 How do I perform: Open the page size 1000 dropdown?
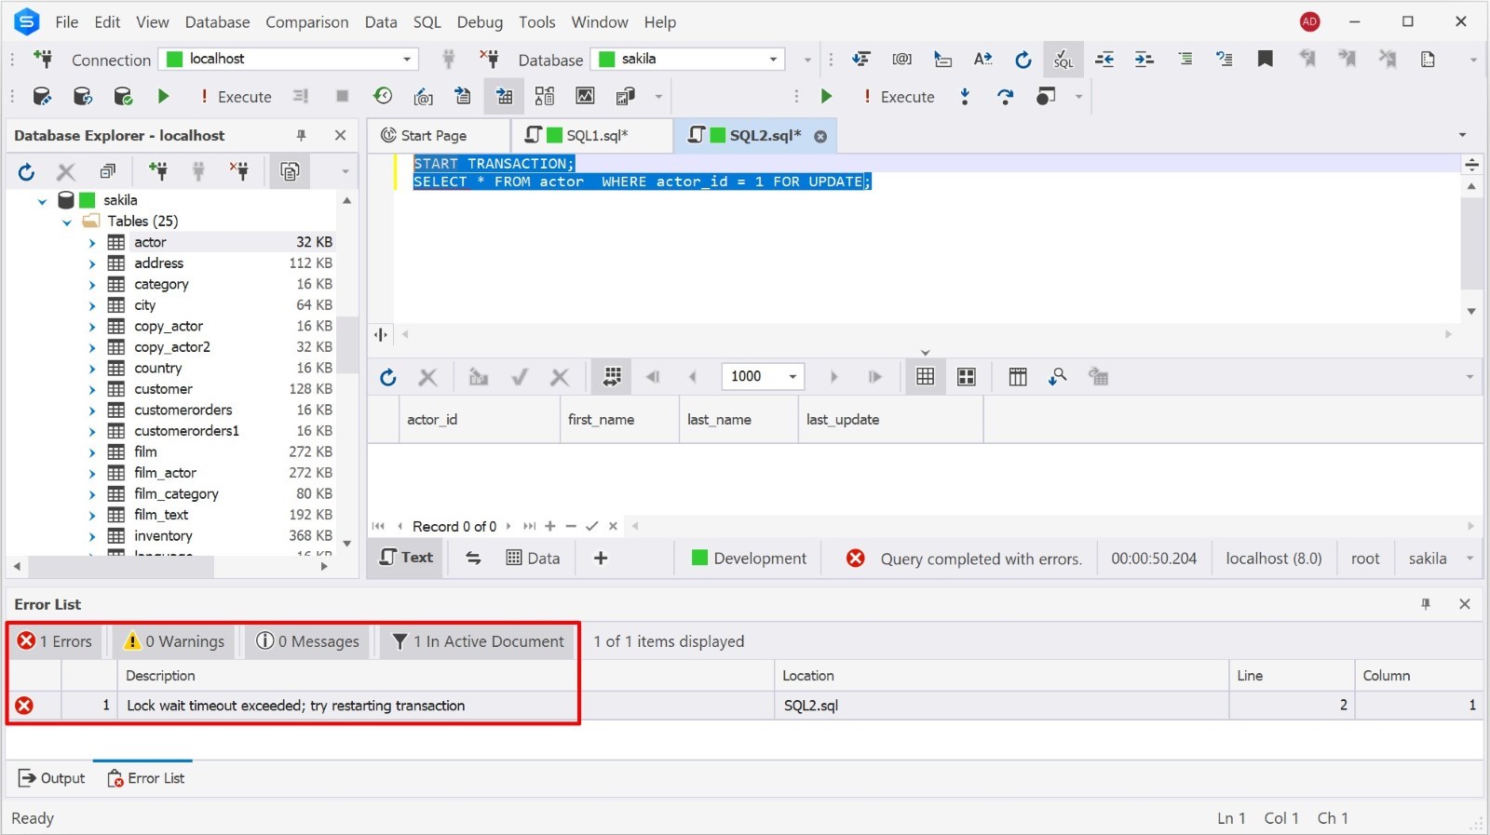point(792,377)
